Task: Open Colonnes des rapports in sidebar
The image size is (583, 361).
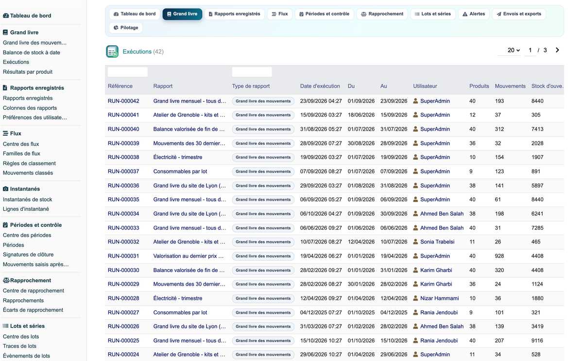Action: pyautogui.click(x=30, y=108)
